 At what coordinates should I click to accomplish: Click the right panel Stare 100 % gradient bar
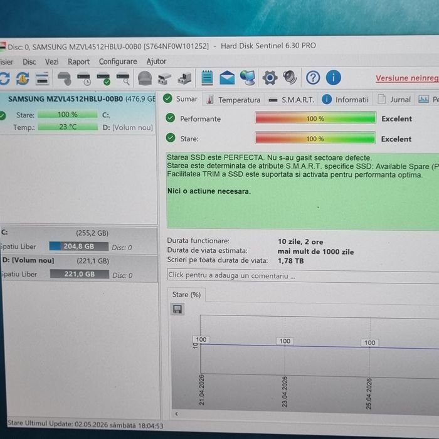[315, 139]
